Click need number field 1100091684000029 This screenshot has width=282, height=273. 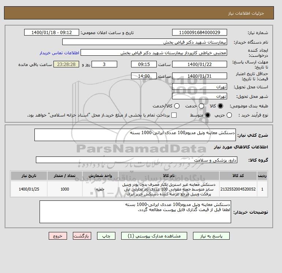(200, 32)
